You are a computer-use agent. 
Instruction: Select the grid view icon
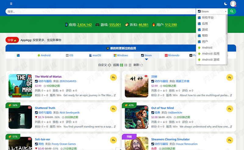tap(122, 65)
